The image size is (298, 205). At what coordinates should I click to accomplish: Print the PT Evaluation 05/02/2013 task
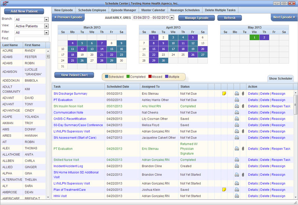[237, 100]
